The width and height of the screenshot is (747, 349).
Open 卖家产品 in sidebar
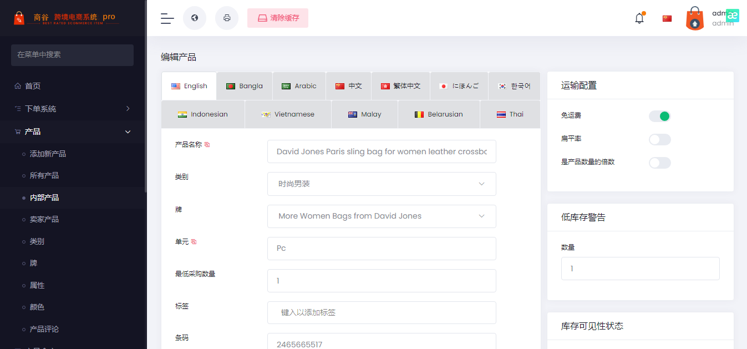(x=44, y=219)
